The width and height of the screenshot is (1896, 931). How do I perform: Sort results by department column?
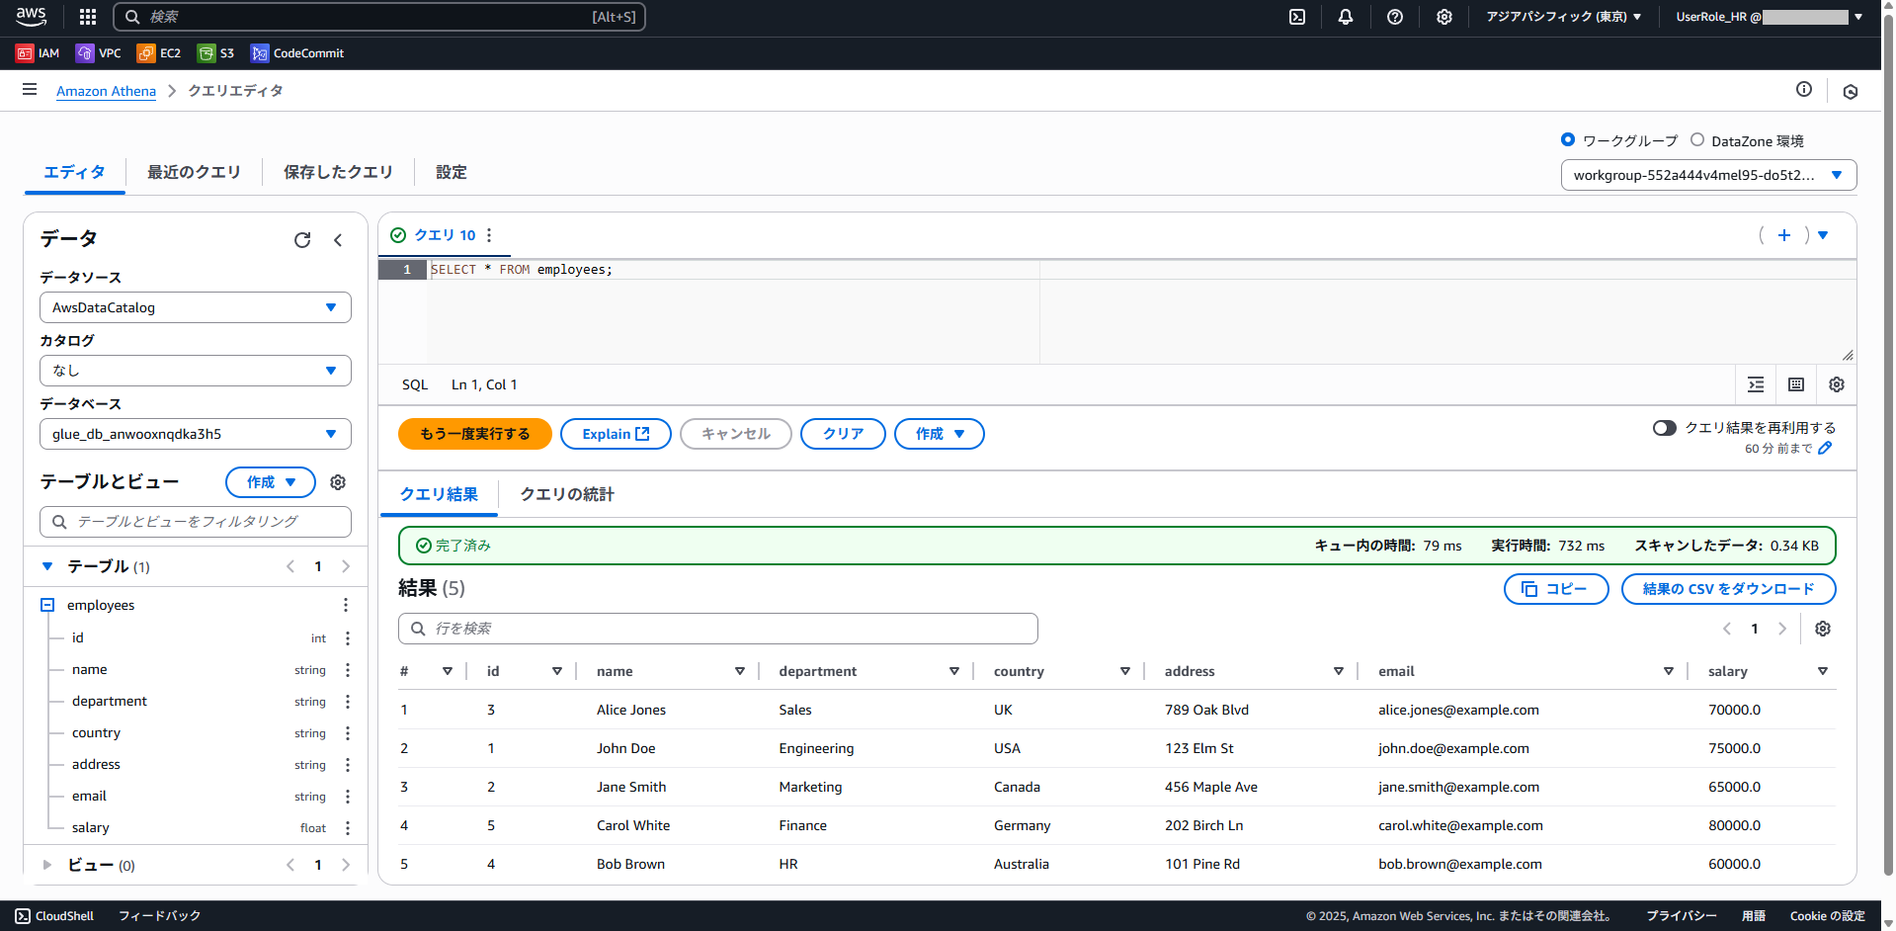pyautogui.click(x=954, y=671)
